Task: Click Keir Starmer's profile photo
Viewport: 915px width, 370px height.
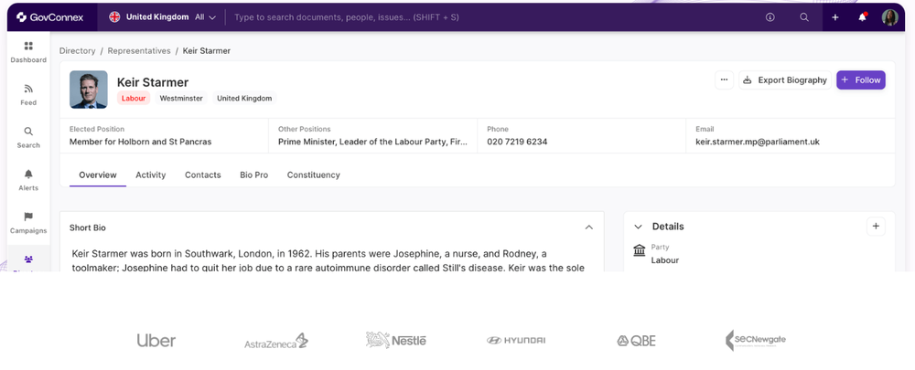Action: [x=88, y=90]
